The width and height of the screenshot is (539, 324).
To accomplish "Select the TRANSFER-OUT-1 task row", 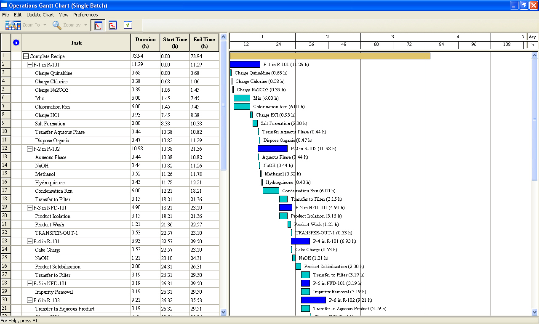I will coord(110,233).
